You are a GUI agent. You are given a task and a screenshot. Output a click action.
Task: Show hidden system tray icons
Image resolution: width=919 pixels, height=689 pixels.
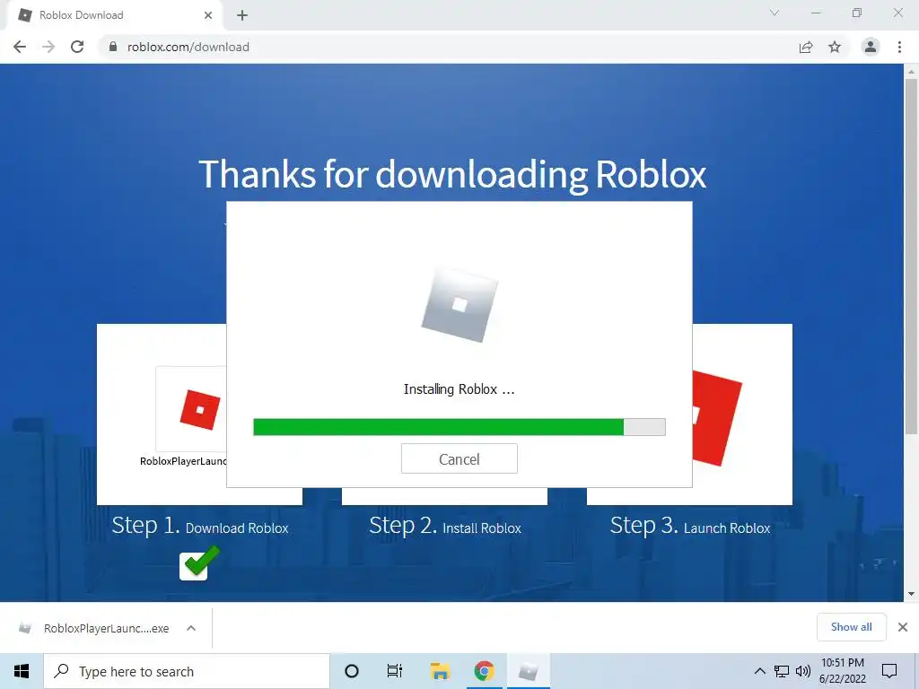(x=759, y=671)
